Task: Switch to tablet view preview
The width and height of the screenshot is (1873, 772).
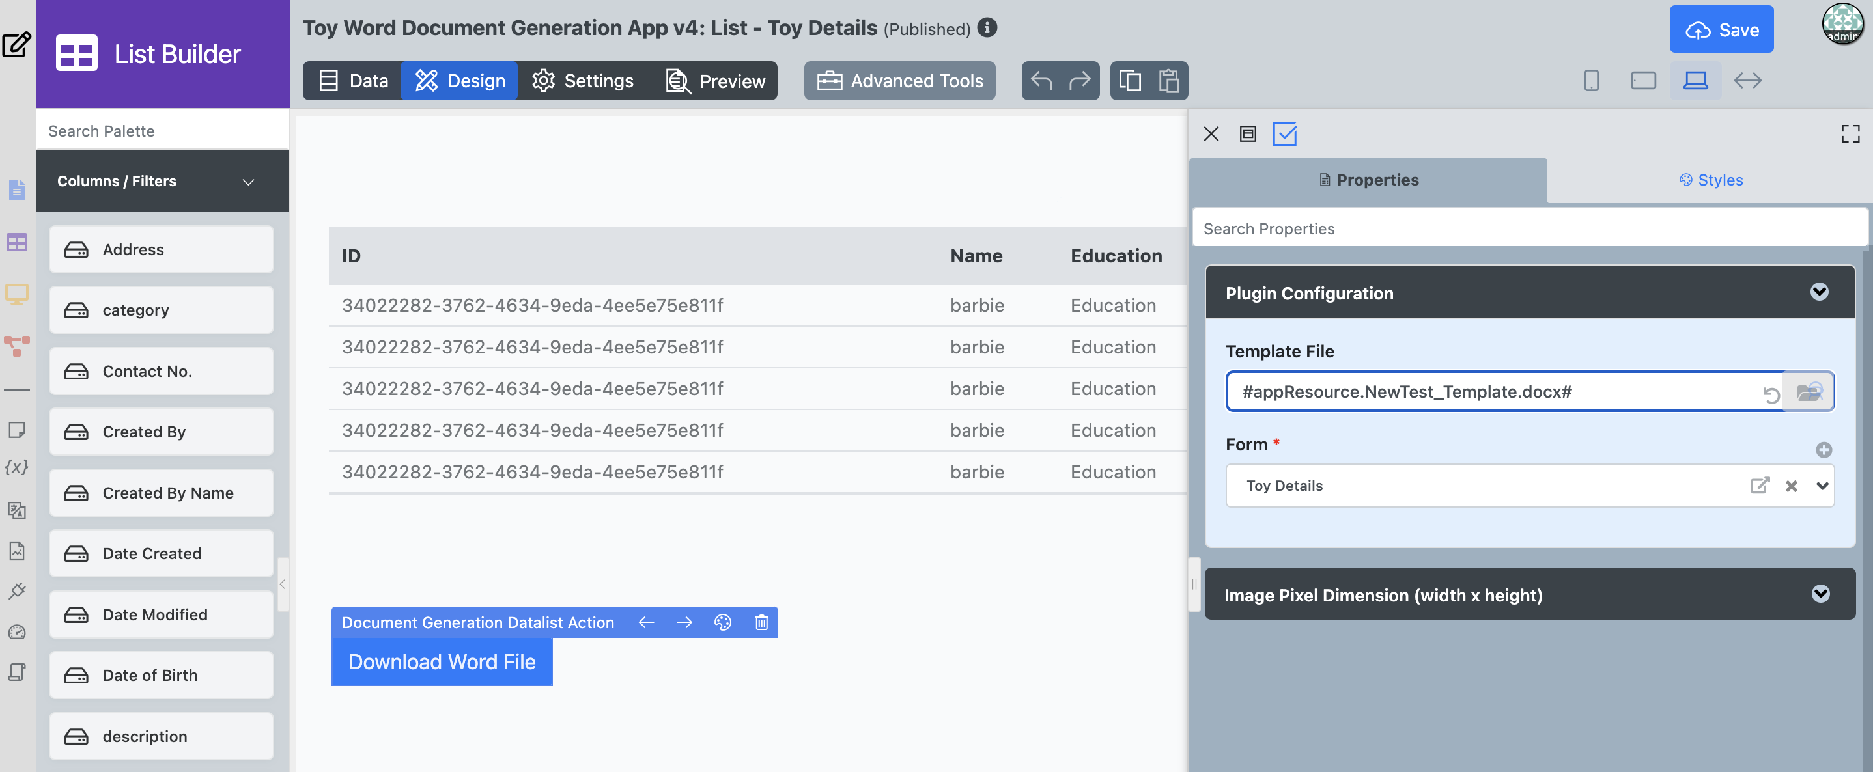Action: tap(1642, 81)
